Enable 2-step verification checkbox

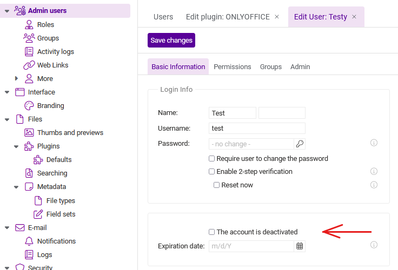click(211, 171)
